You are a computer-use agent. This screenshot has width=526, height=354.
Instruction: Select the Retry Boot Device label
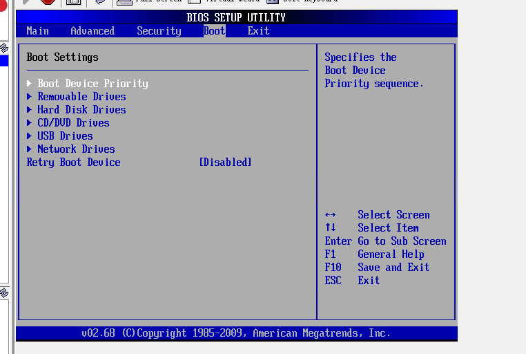(x=73, y=162)
